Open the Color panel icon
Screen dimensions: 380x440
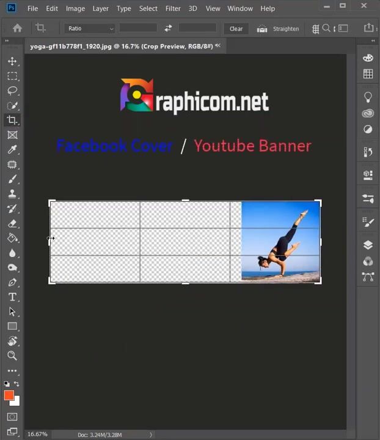point(368,58)
